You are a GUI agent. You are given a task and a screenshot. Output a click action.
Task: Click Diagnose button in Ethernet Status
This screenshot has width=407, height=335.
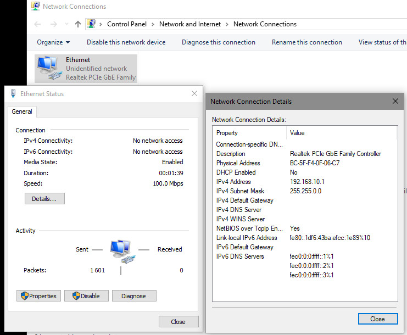coord(134,296)
